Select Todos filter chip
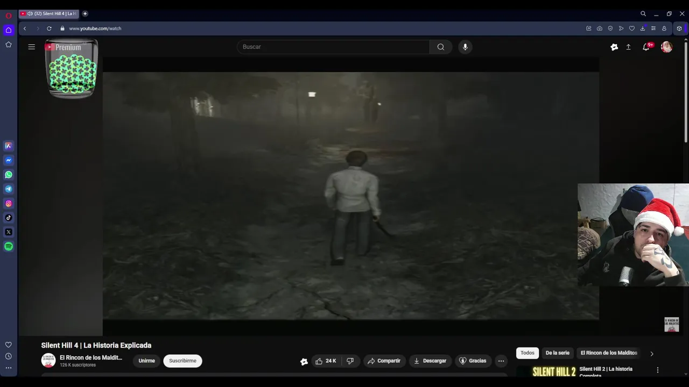This screenshot has height=387, width=689. tap(528, 353)
